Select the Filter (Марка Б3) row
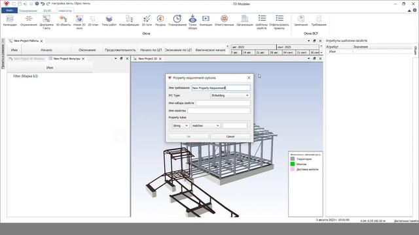The width and height of the screenshot is (419, 235). coord(26,76)
